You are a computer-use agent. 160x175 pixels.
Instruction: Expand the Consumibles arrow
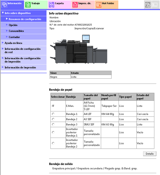7,31
